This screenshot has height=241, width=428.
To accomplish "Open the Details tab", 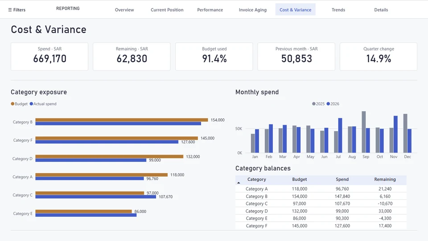I will (381, 10).
